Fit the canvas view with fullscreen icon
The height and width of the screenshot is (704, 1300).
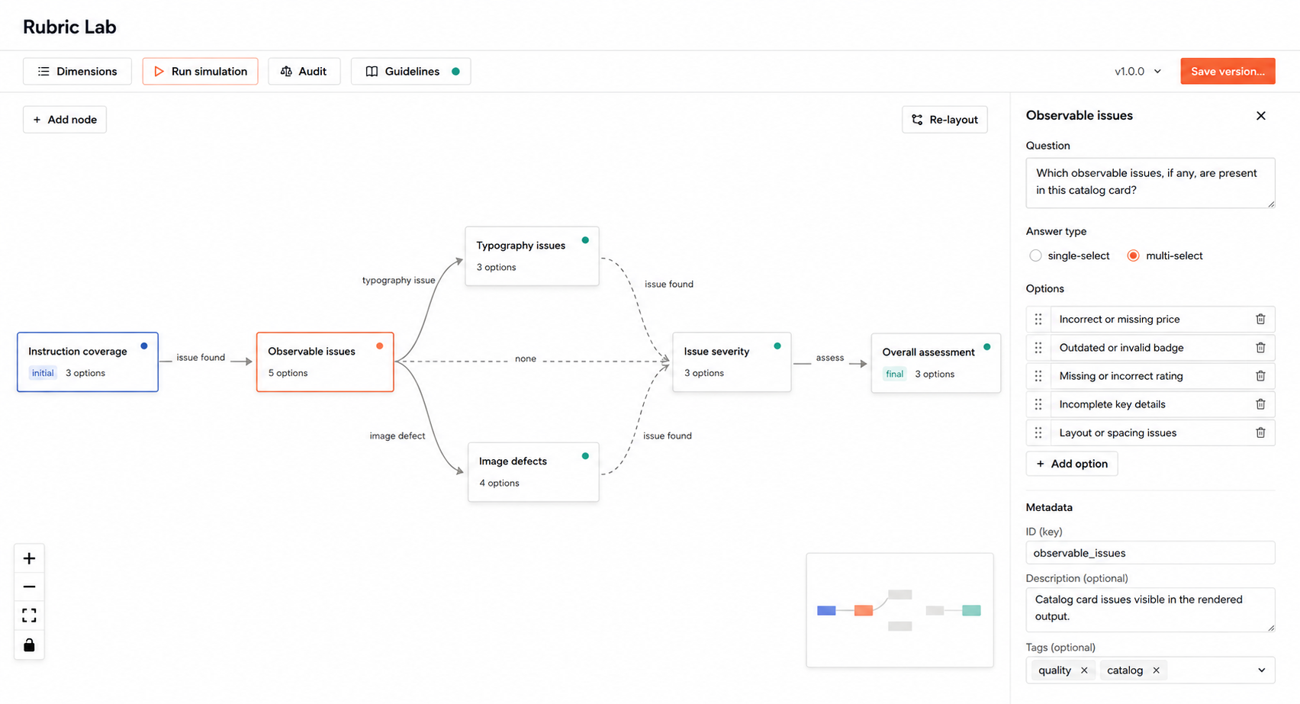coord(29,616)
